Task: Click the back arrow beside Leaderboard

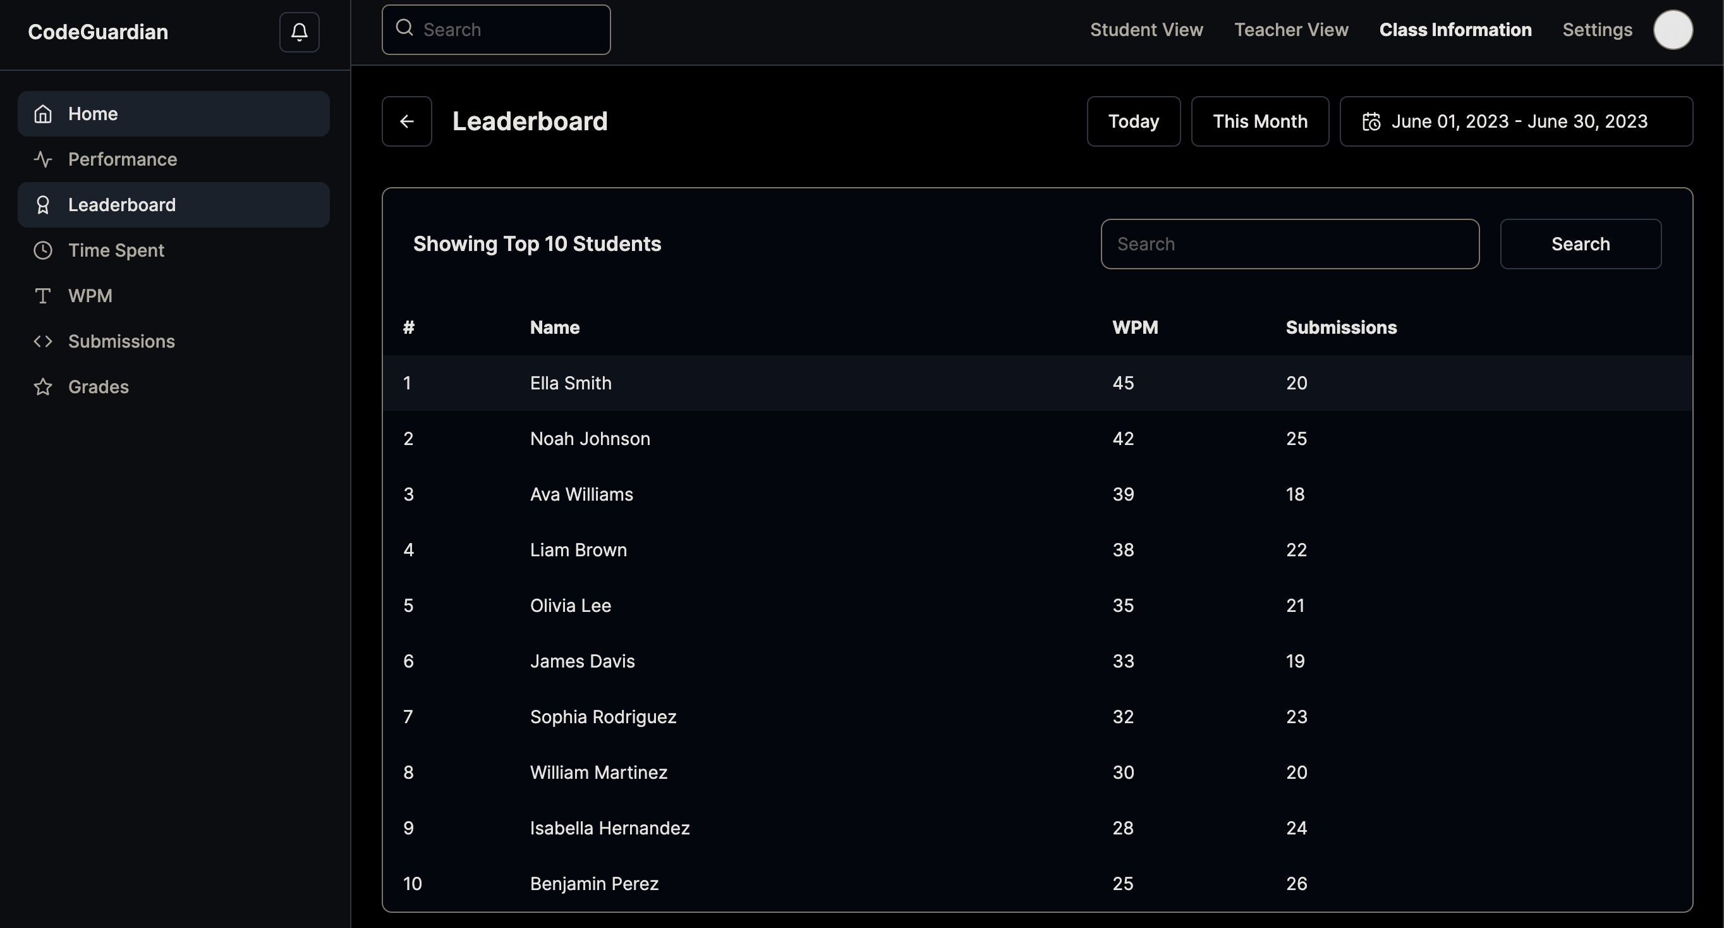Action: click(406, 121)
